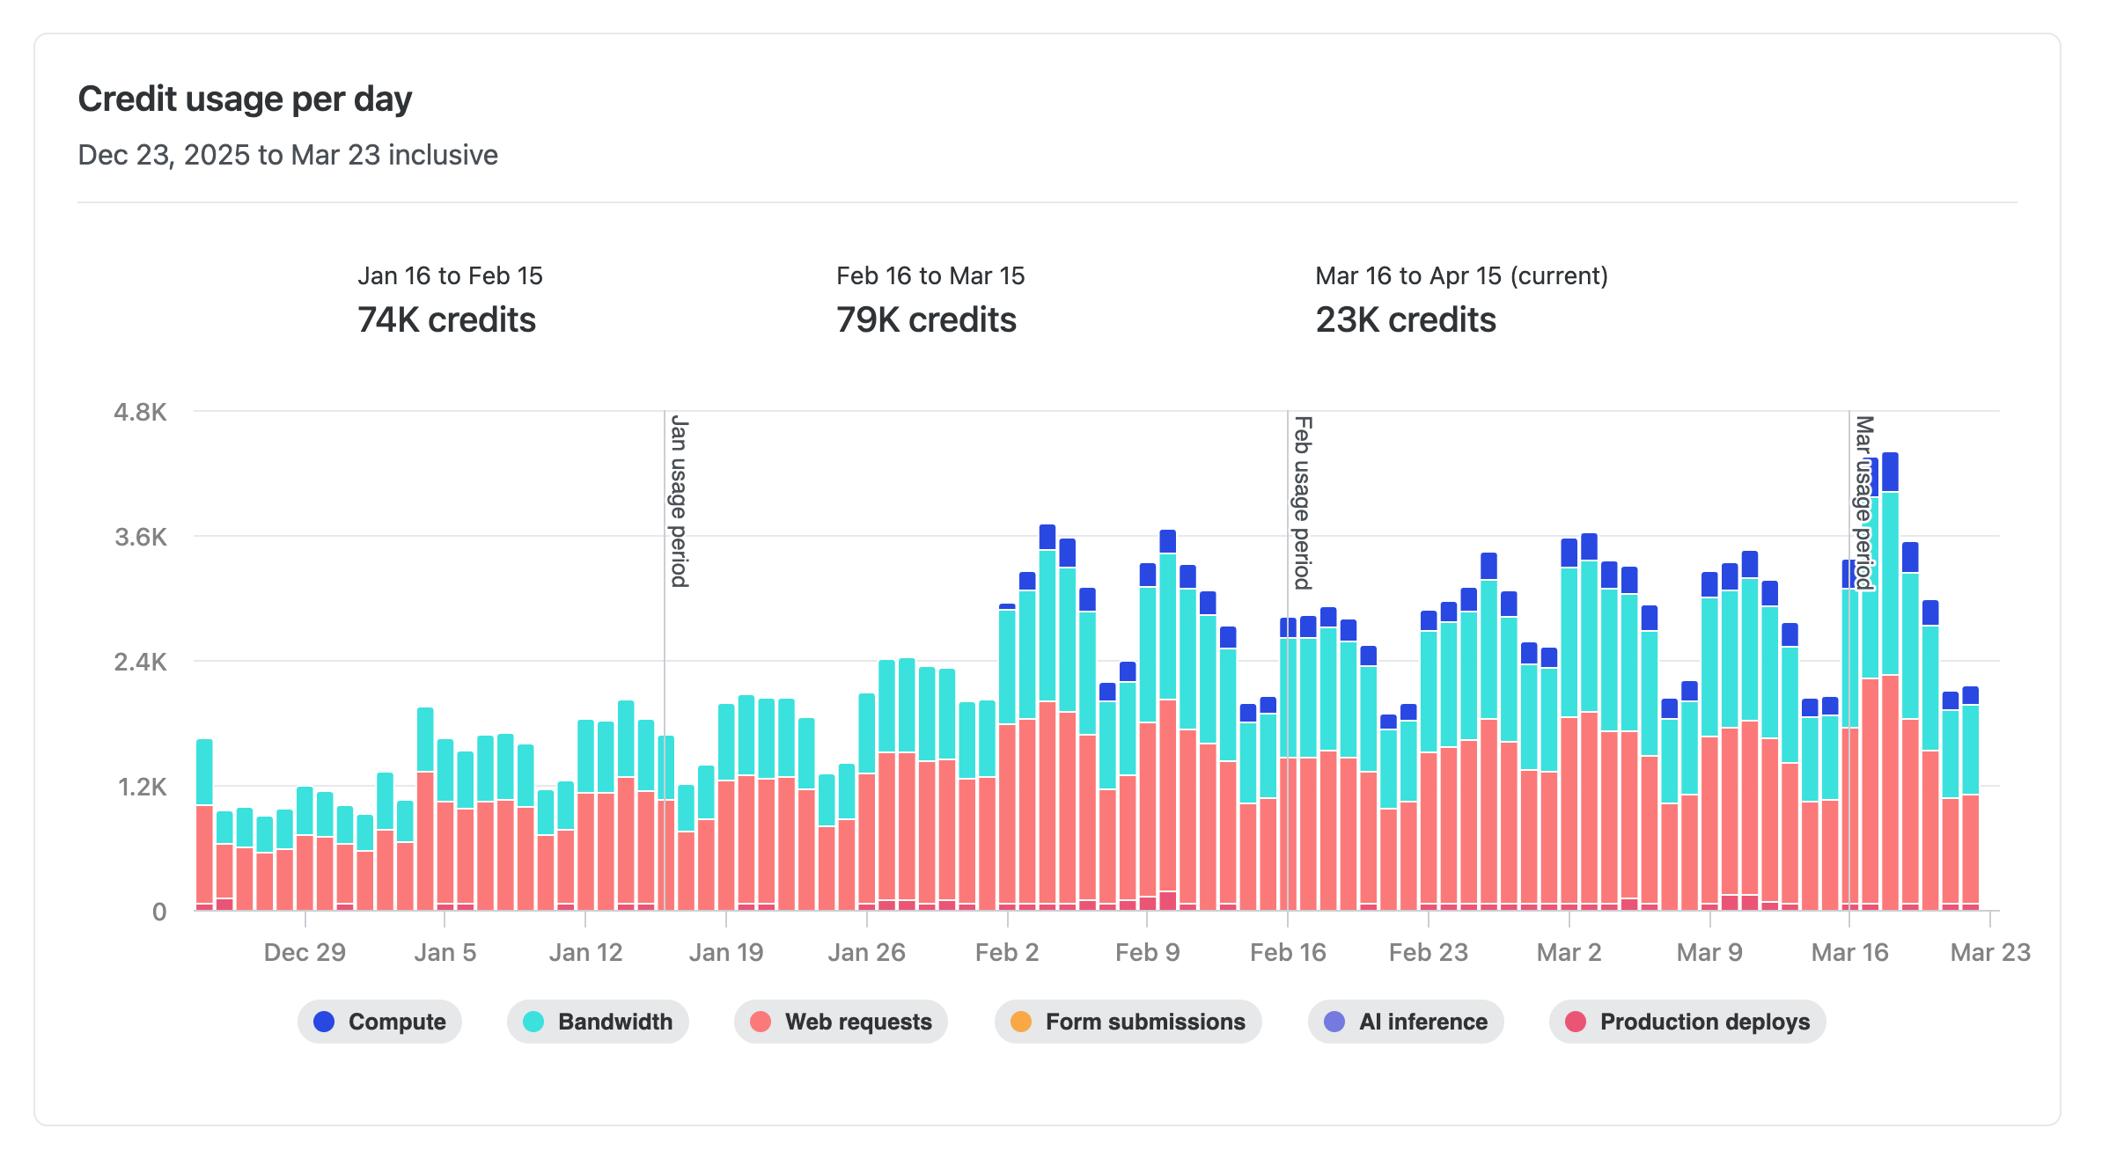Viewport: 2102px width, 1158px height.
Task: Select the AI inference legend chip
Action: 1404,1022
